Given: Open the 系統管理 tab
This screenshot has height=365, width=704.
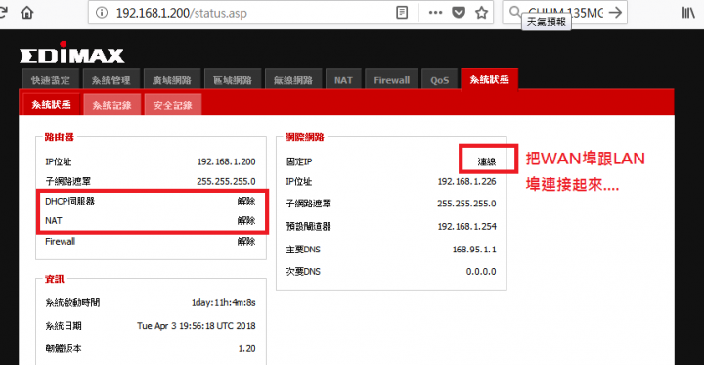Looking at the screenshot, I should [x=110, y=80].
